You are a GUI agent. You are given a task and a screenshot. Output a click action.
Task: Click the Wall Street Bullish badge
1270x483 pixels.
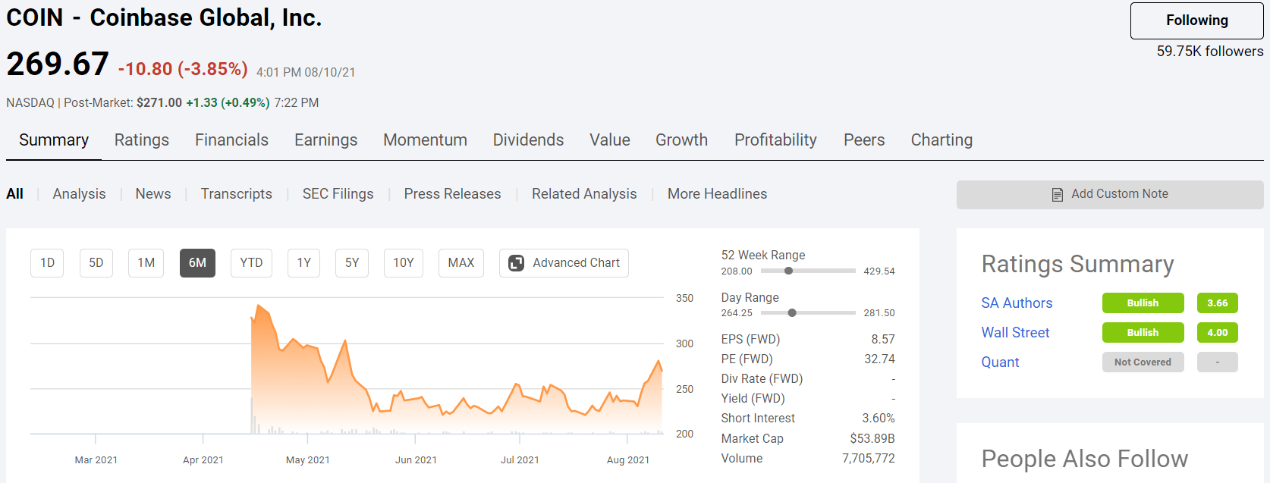point(1143,333)
